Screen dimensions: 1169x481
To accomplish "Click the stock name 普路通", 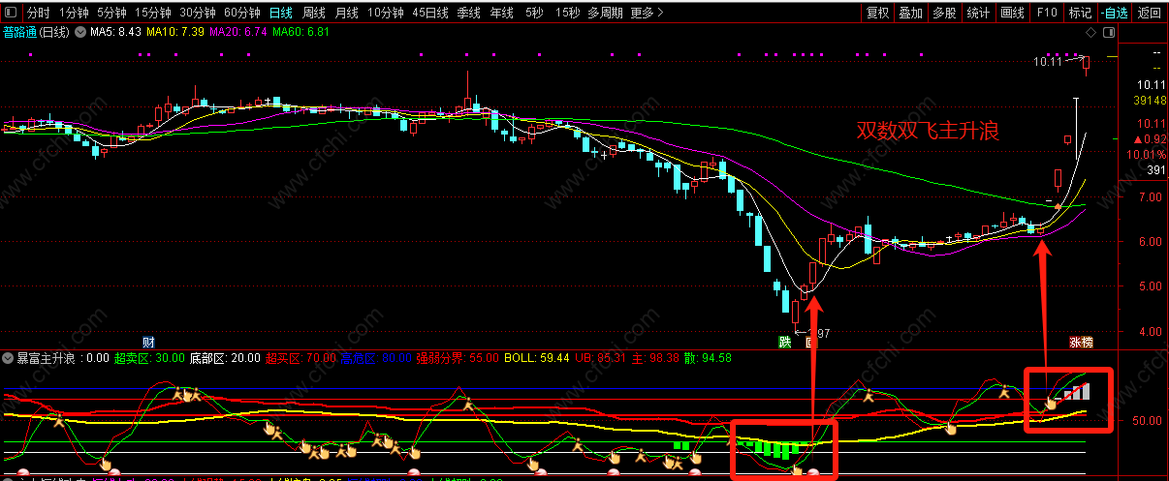I will point(19,33).
